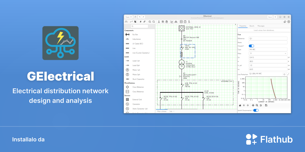Click the undo arrow in header

click(x=140, y=17)
